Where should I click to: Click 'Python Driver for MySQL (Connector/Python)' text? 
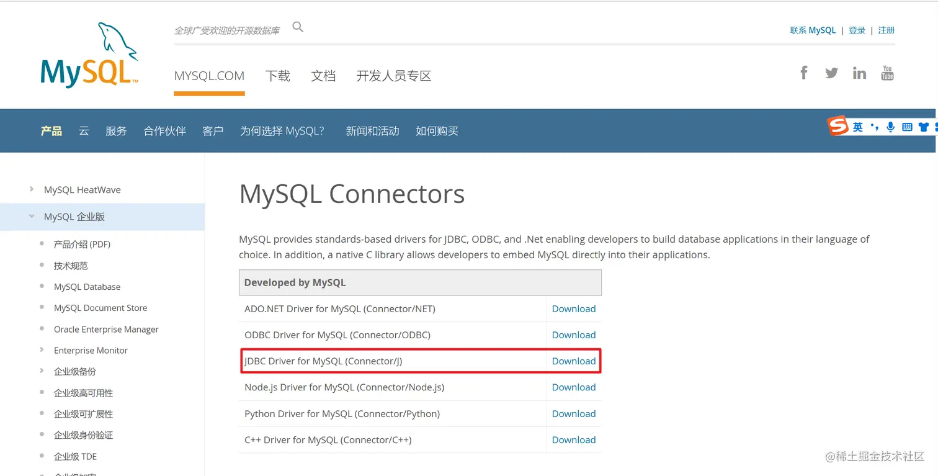(342, 413)
